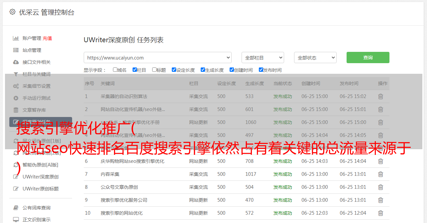Viewport: 427px width, 223px height.
Task: Click keyword 采集器的自动识别算法
Action: click(124, 96)
